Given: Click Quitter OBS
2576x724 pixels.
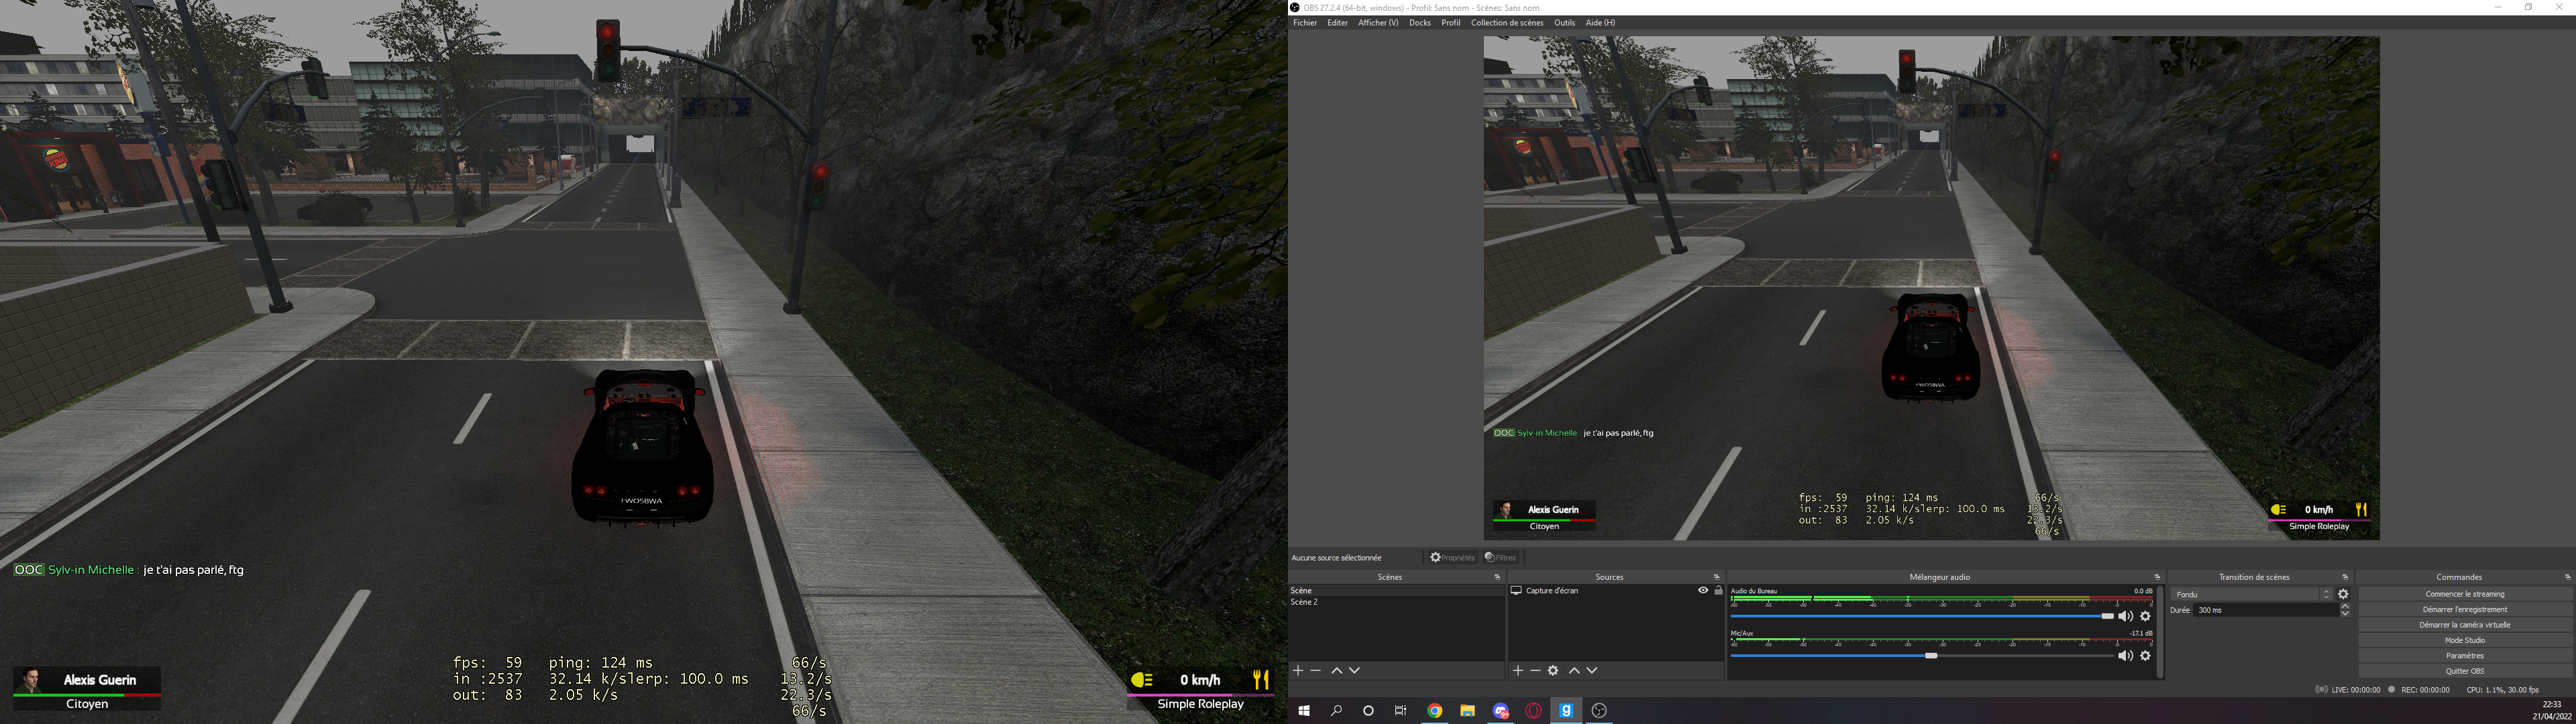Looking at the screenshot, I should coord(2465,672).
